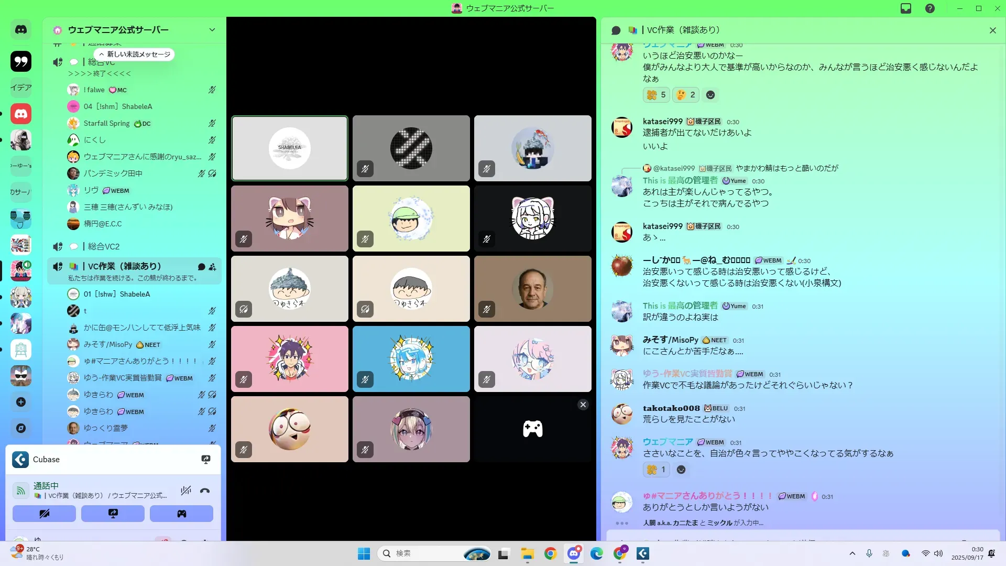This screenshot has width=1006, height=566.
Task: Toggle noise suppression in call panel
Action: pyautogui.click(x=185, y=491)
